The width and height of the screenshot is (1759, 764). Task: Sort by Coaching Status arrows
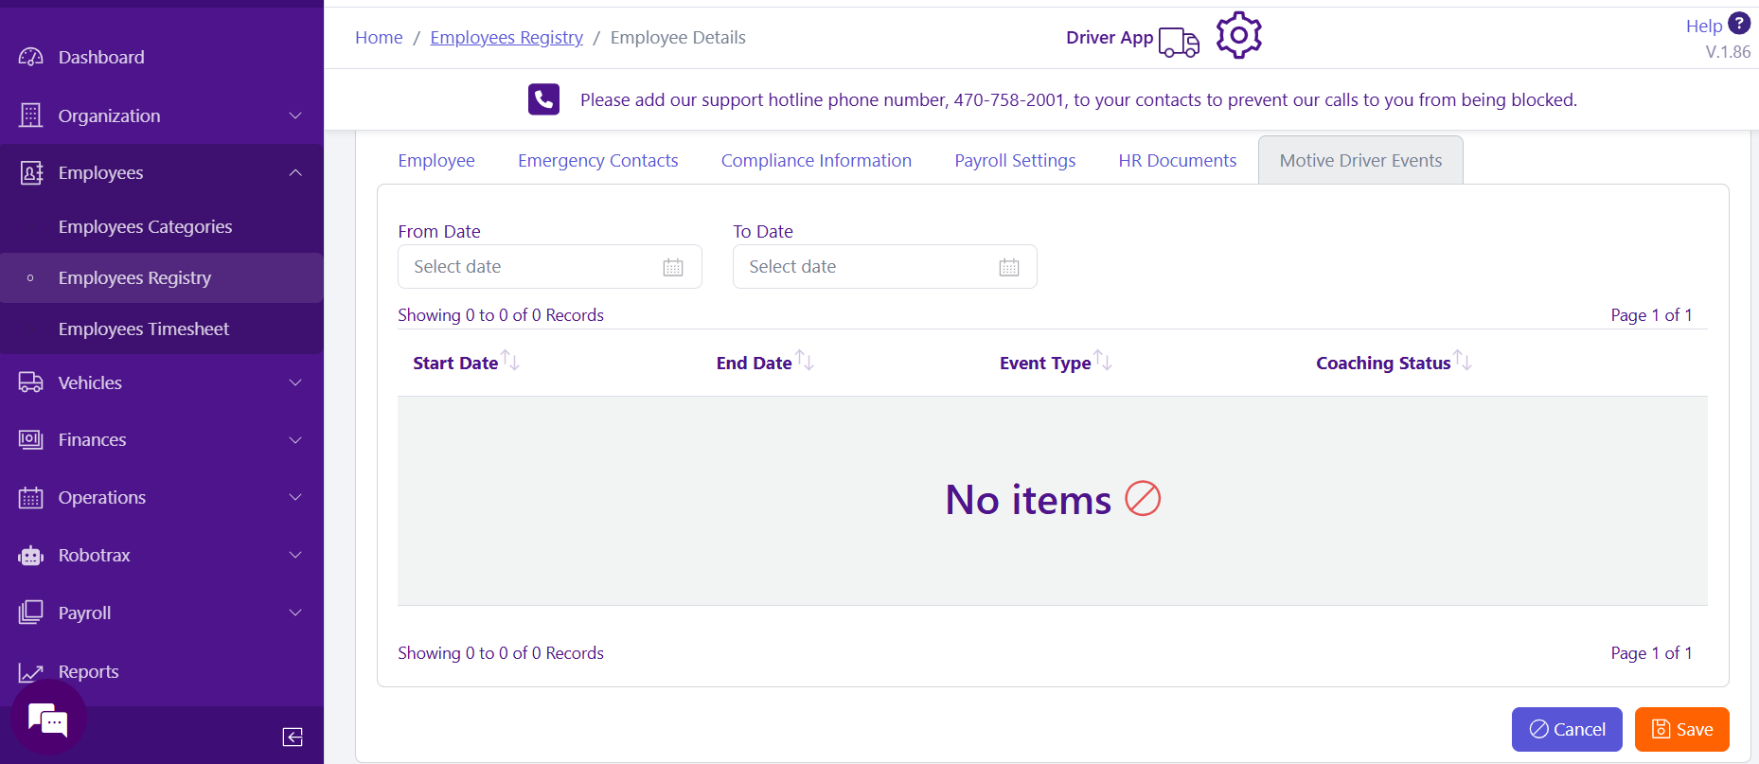(1463, 361)
